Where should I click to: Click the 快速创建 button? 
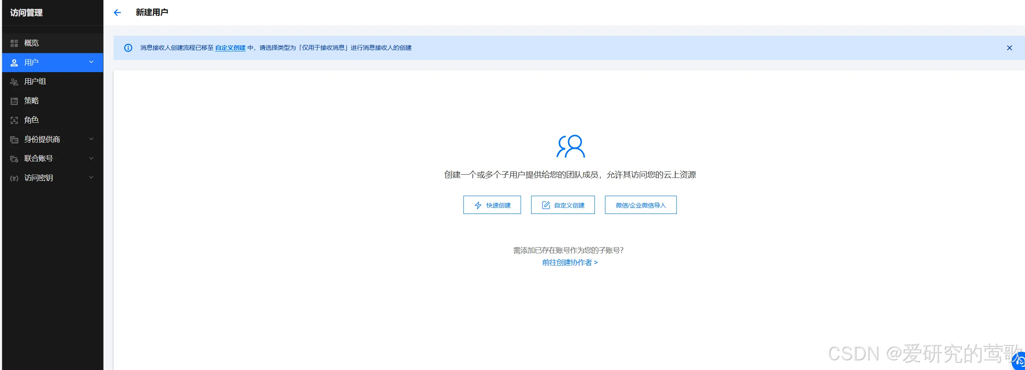tap(492, 205)
